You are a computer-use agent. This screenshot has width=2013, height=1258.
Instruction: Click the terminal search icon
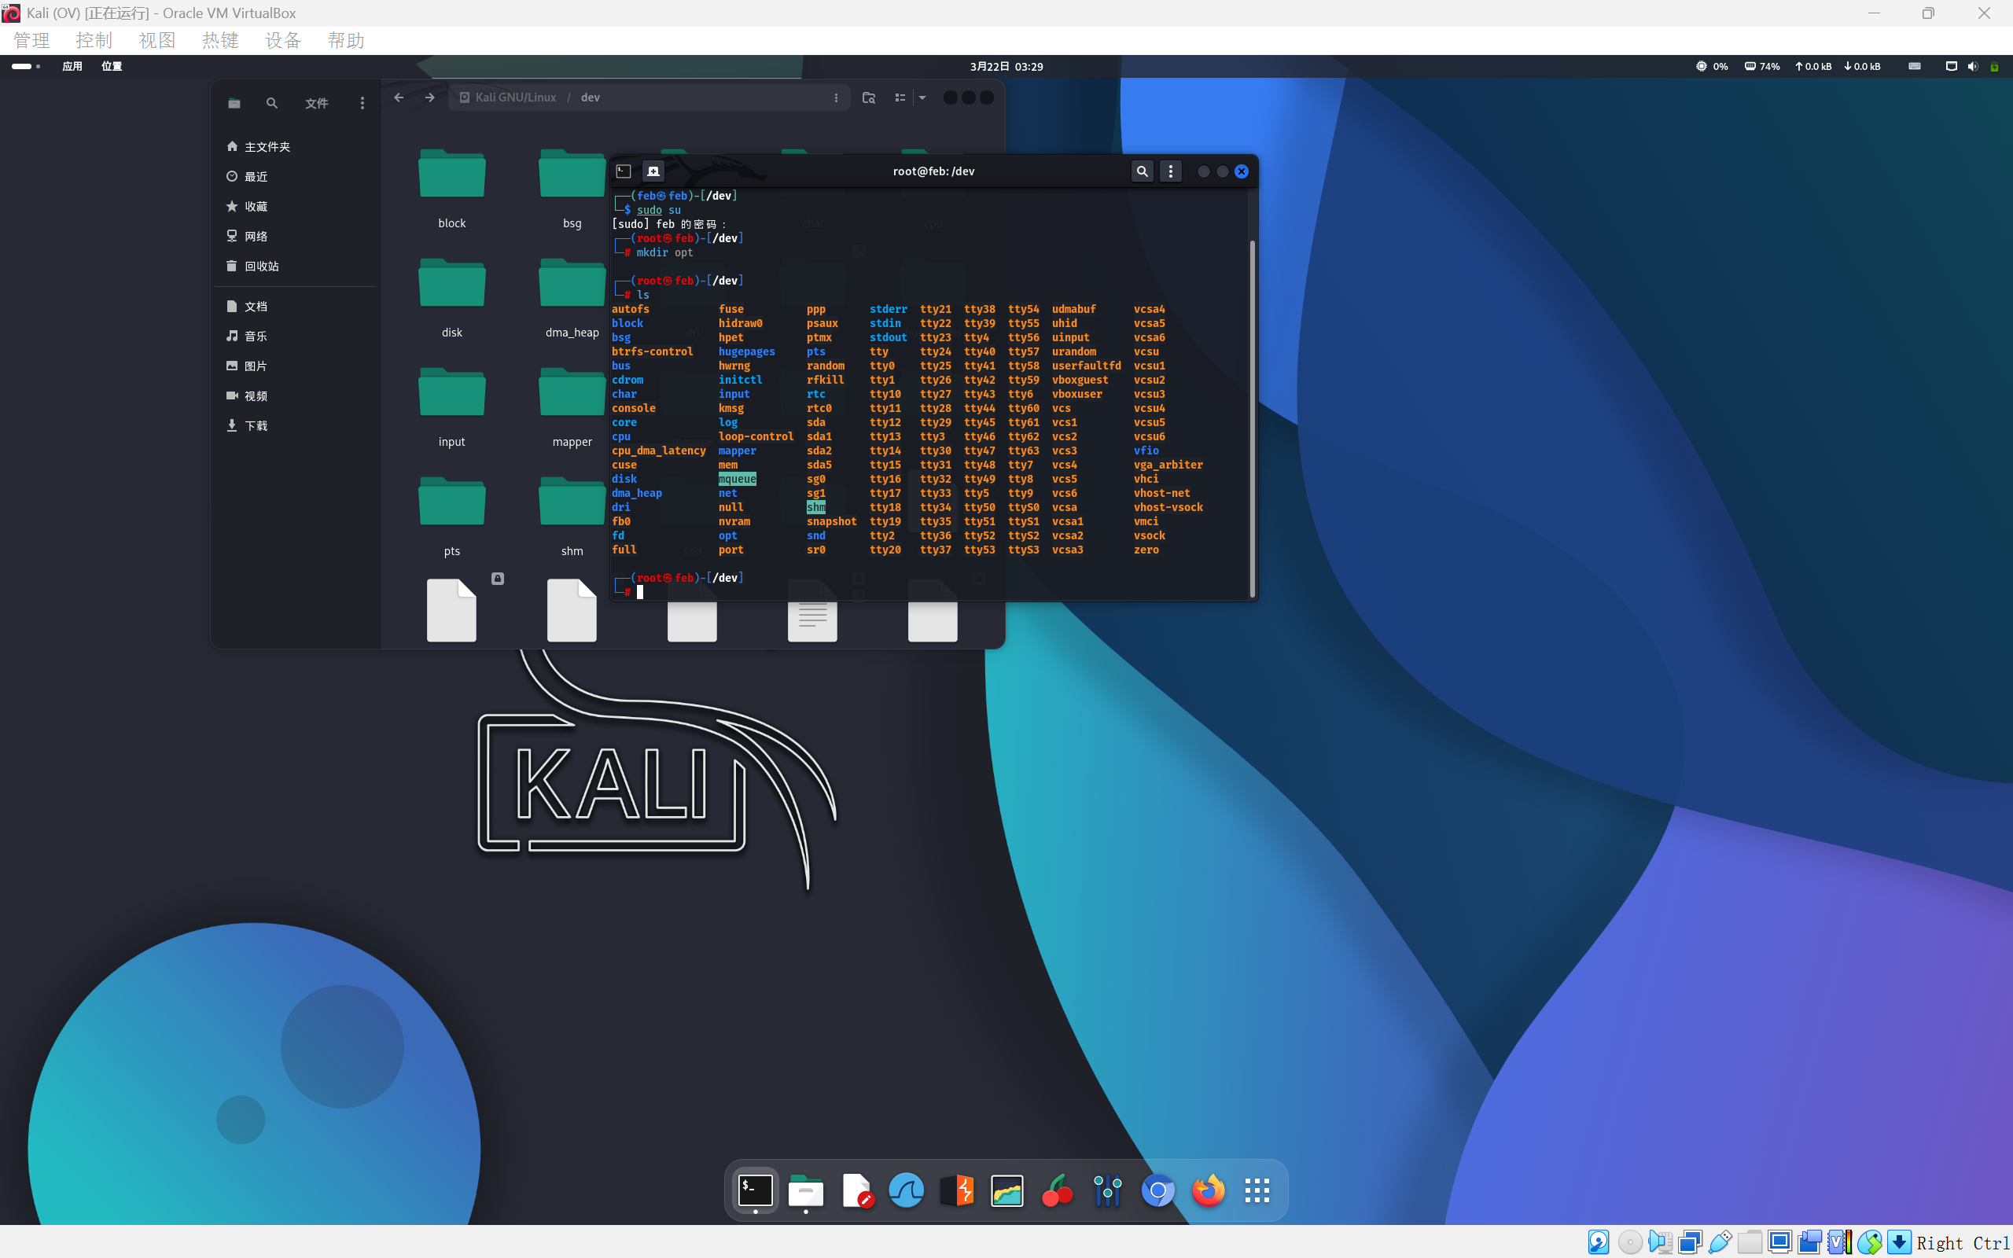point(1142,171)
